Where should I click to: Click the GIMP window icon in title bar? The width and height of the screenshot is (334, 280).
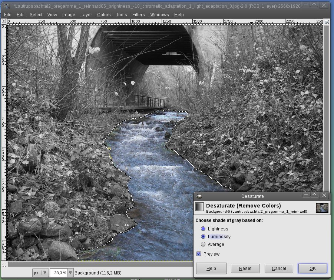click(7, 6)
